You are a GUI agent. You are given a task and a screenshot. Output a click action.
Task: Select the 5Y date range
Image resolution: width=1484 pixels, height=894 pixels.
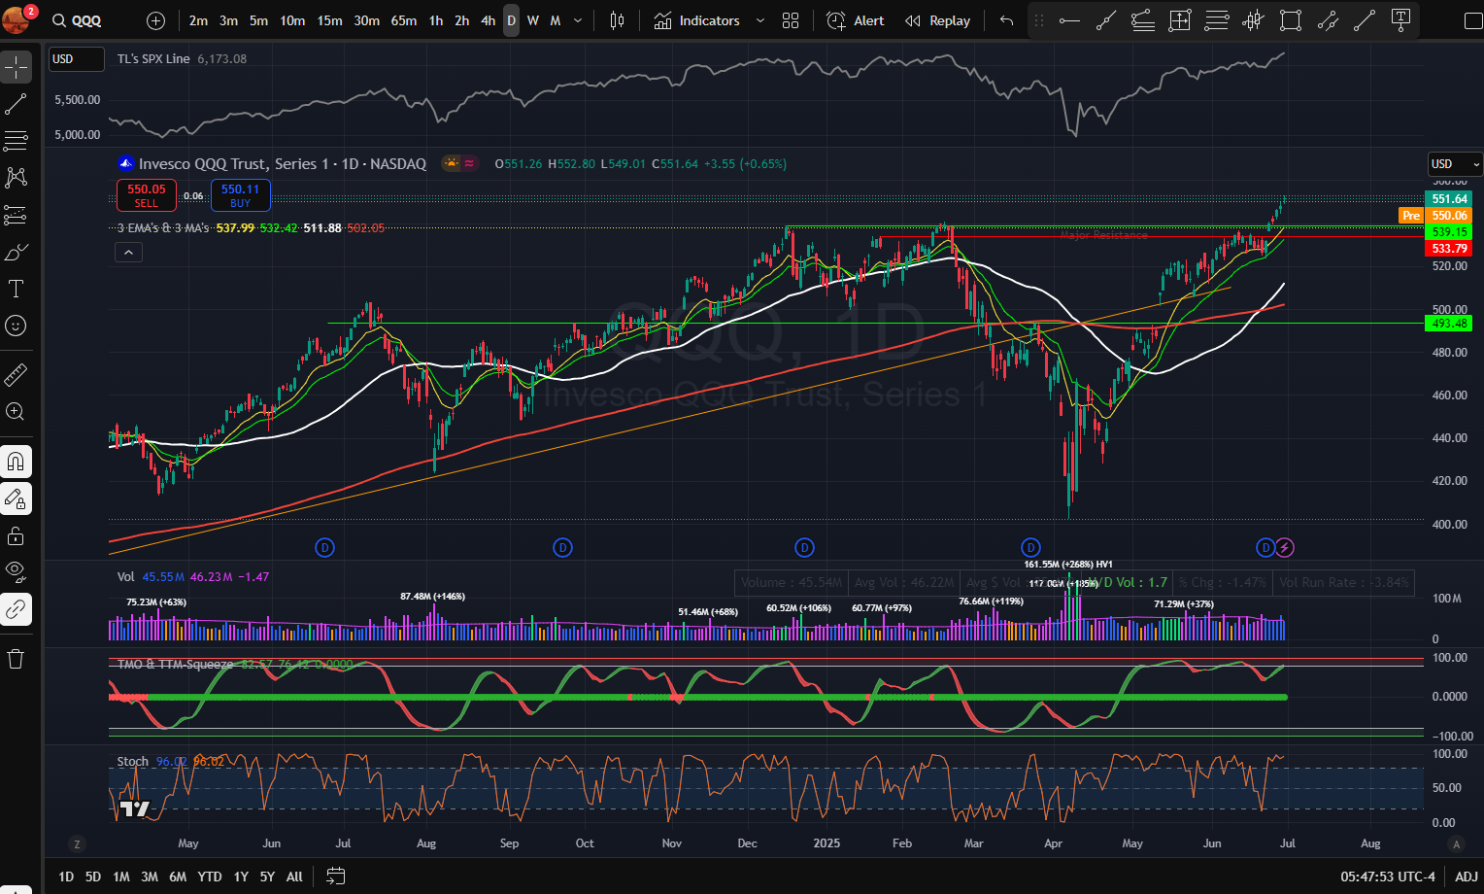point(267,877)
